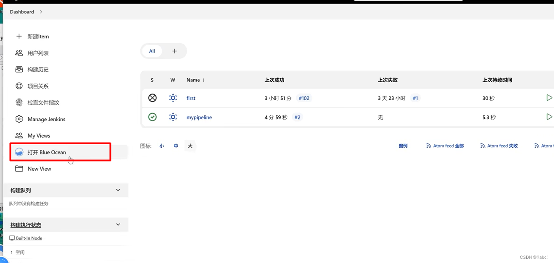
Task: Click the RSS icon of Atom feed 全部
Action: (x=429, y=146)
